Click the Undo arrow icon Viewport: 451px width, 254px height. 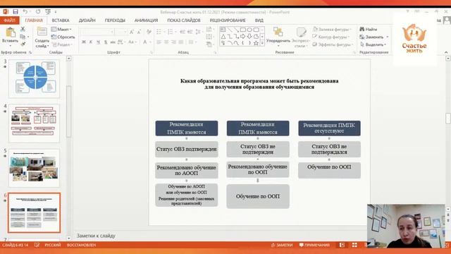tap(25, 12)
